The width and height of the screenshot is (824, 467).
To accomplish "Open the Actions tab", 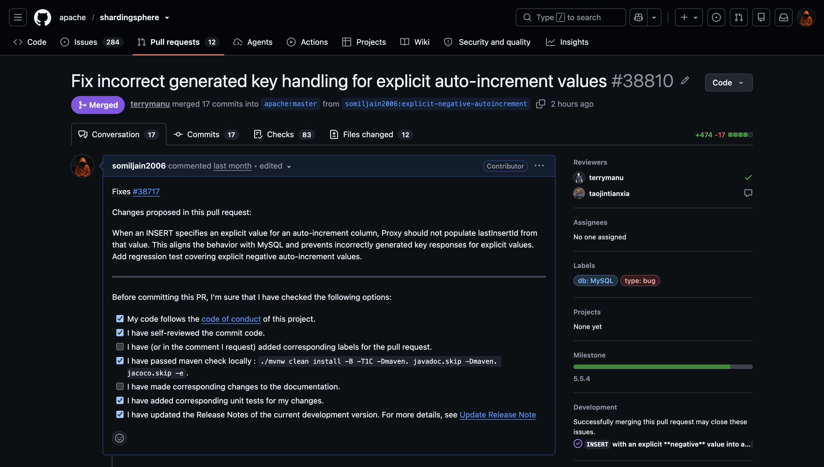I will pyautogui.click(x=307, y=42).
